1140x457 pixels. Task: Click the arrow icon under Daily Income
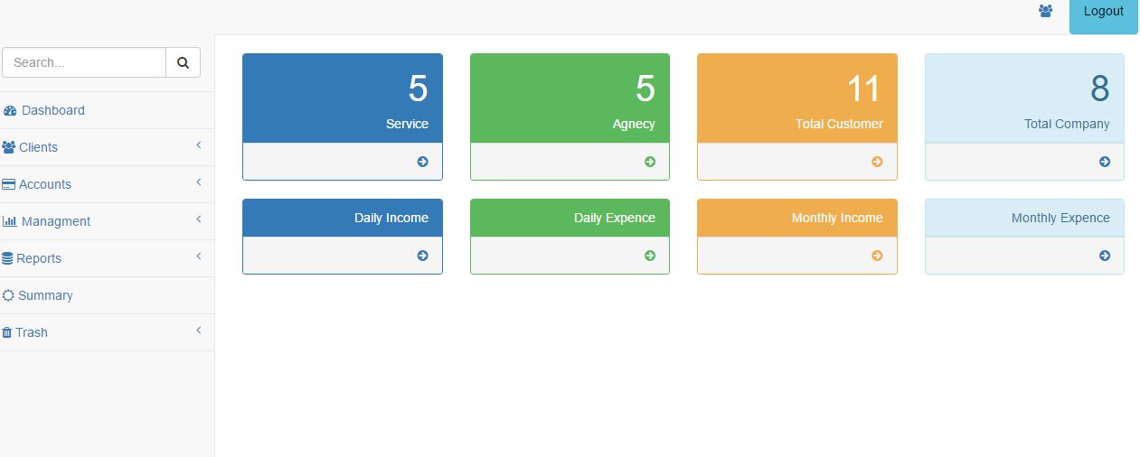coord(422,256)
